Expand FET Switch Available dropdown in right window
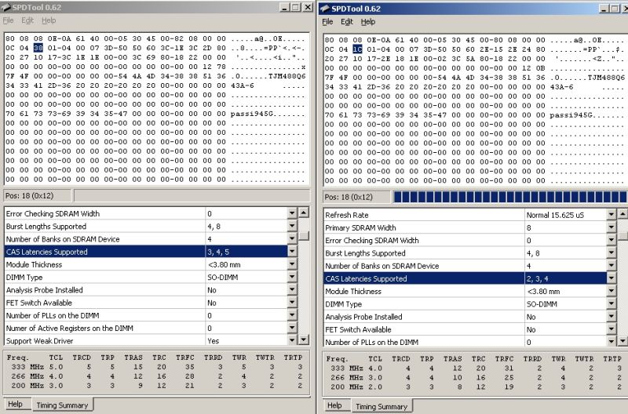Viewport: 628px width, 414px height. (612, 329)
